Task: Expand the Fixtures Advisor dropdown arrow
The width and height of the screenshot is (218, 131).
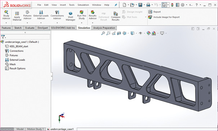Action: (x=27, y=23)
